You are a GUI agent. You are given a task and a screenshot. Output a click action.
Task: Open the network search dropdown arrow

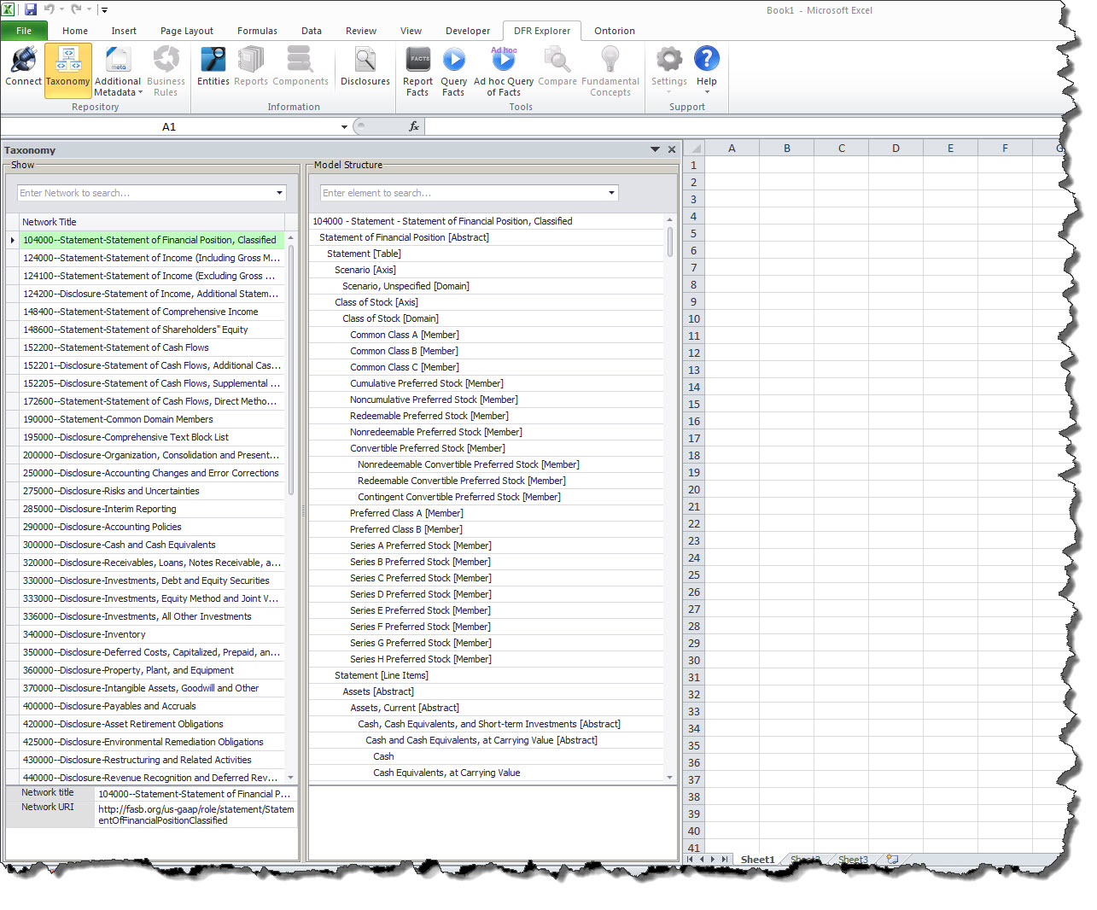[x=279, y=193]
